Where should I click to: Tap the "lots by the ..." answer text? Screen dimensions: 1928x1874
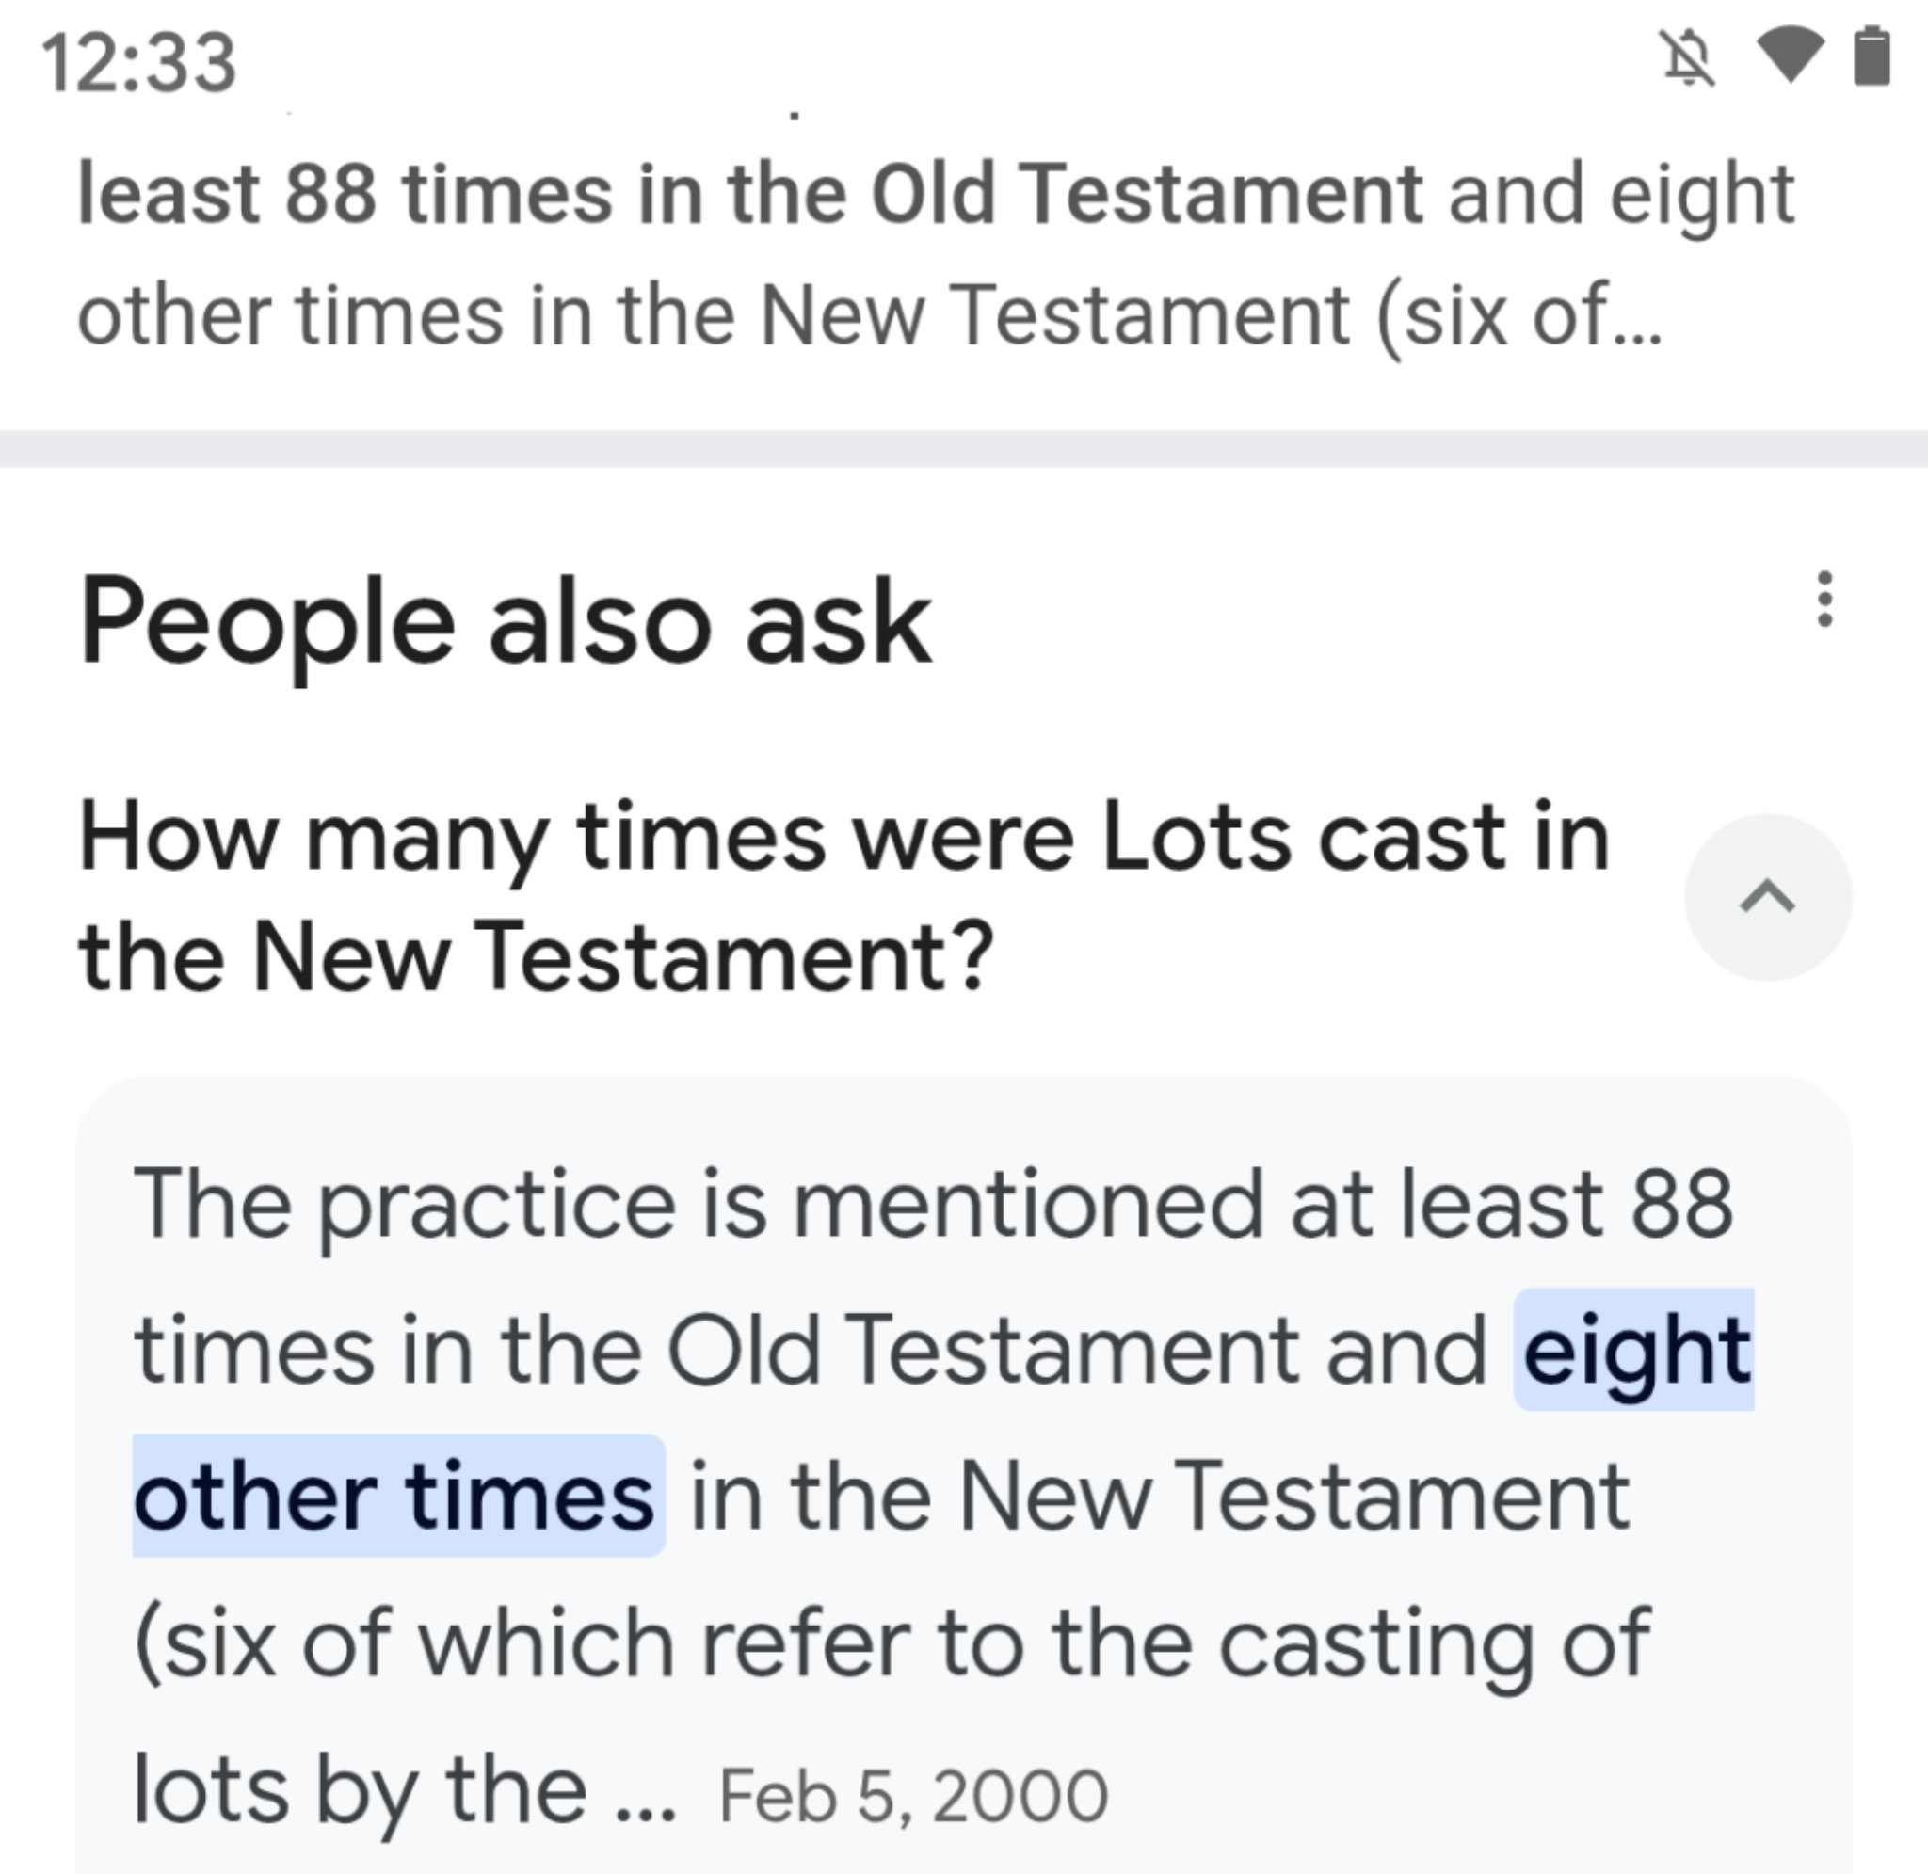[404, 1789]
